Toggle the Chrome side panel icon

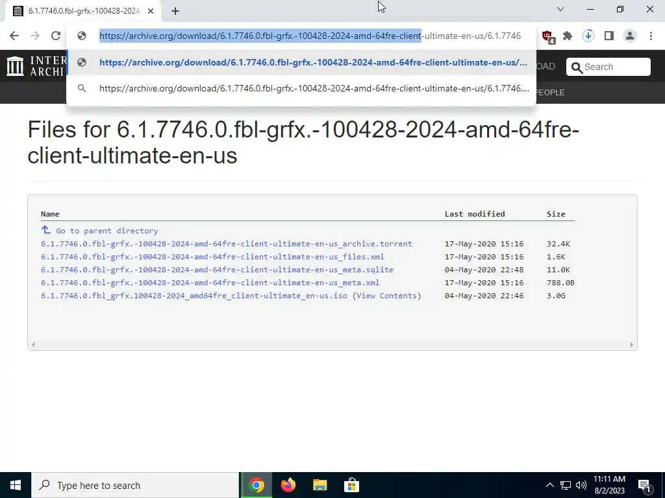pyautogui.click(x=609, y=36)
